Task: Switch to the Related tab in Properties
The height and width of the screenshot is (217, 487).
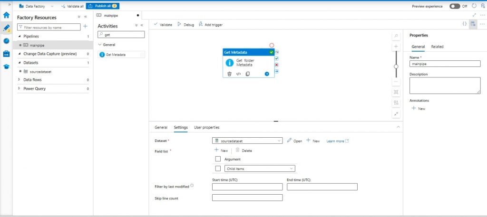Action: (437, 47)
